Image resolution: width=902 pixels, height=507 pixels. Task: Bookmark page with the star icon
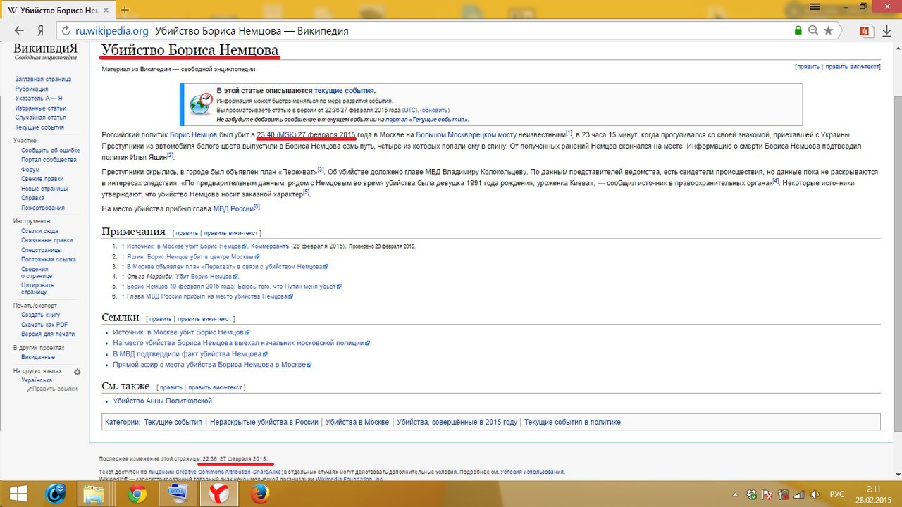tap(828, 31)
